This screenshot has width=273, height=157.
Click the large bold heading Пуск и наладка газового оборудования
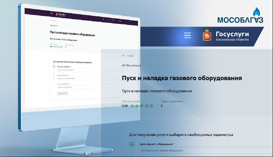click(182, 78)
